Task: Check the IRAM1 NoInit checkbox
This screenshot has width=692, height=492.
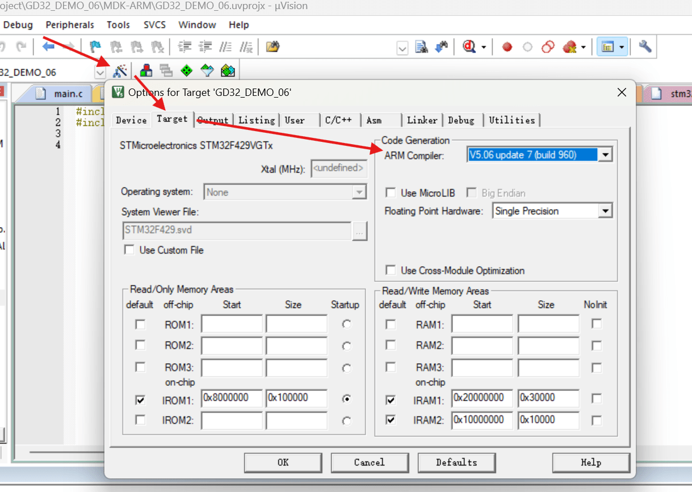Action: point(596,399)
